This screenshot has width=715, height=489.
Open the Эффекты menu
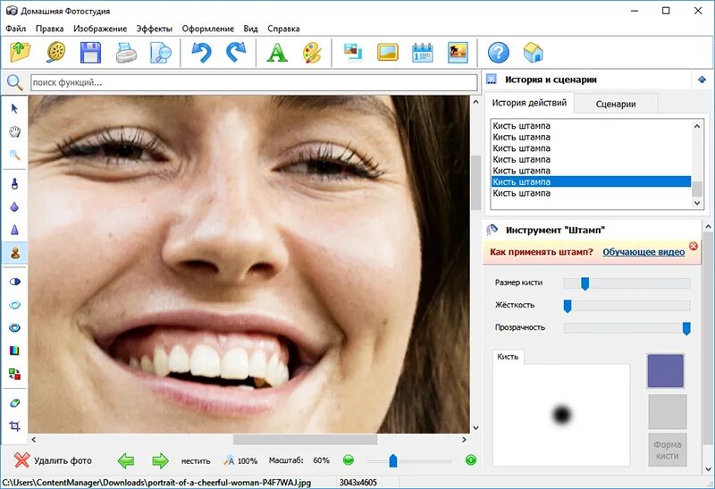click(154, 29)
